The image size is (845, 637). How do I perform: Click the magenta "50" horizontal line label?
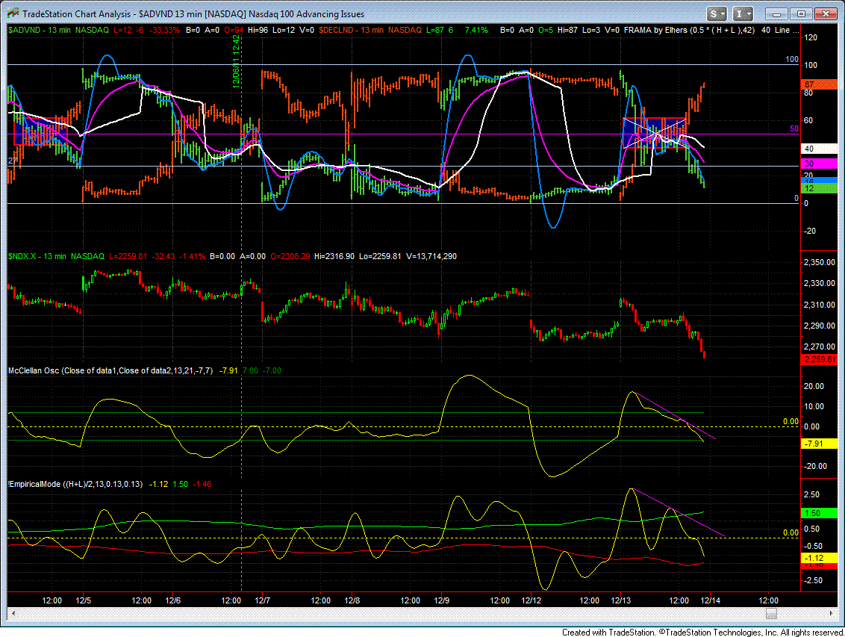click(x=794, y=128)
